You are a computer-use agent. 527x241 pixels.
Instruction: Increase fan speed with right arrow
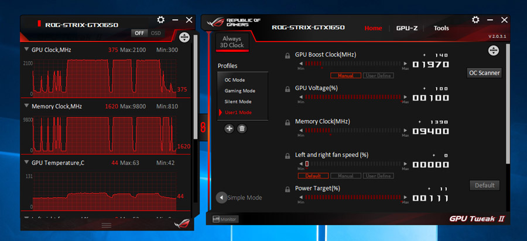(x=405, y=163)
